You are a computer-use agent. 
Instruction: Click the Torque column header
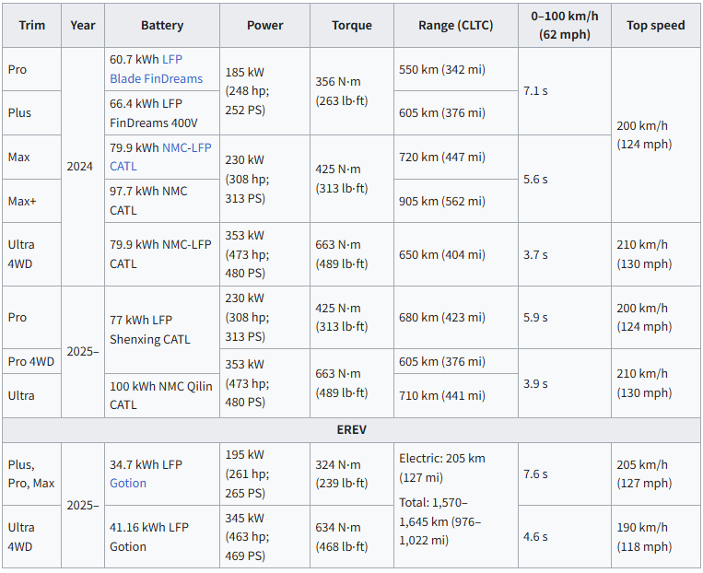[352, 25]
